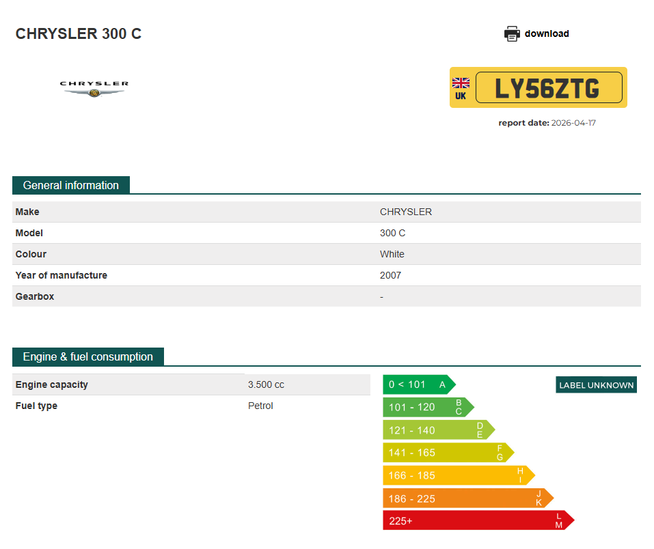654x549 pixels.
Task: Click the CHRYSLER make value
Action: pos(406,212)
